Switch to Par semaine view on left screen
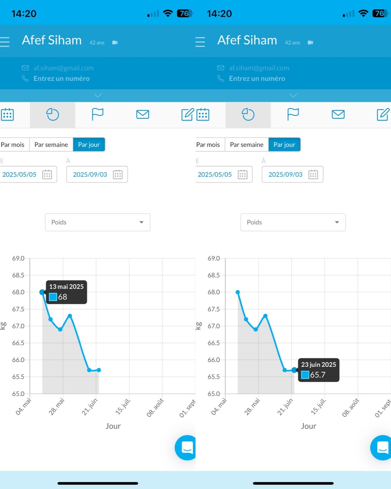The width and height of the screenshot is (391, 489). click(x=51, y=144)
